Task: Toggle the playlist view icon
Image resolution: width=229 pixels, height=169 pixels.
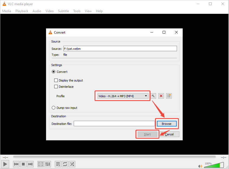Action: point(58,164)
